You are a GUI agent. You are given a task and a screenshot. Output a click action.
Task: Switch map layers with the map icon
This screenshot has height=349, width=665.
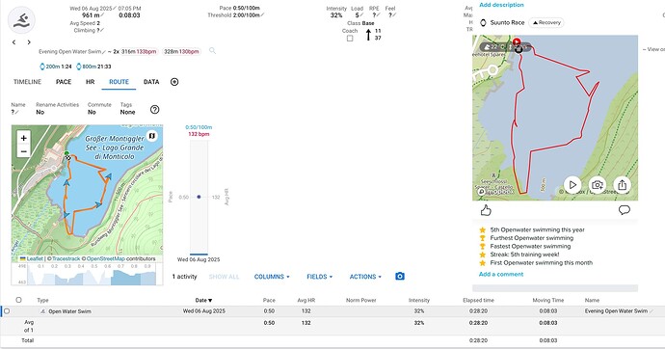151,136
